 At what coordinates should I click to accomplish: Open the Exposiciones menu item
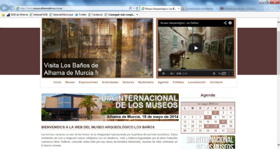coord(88,82)
